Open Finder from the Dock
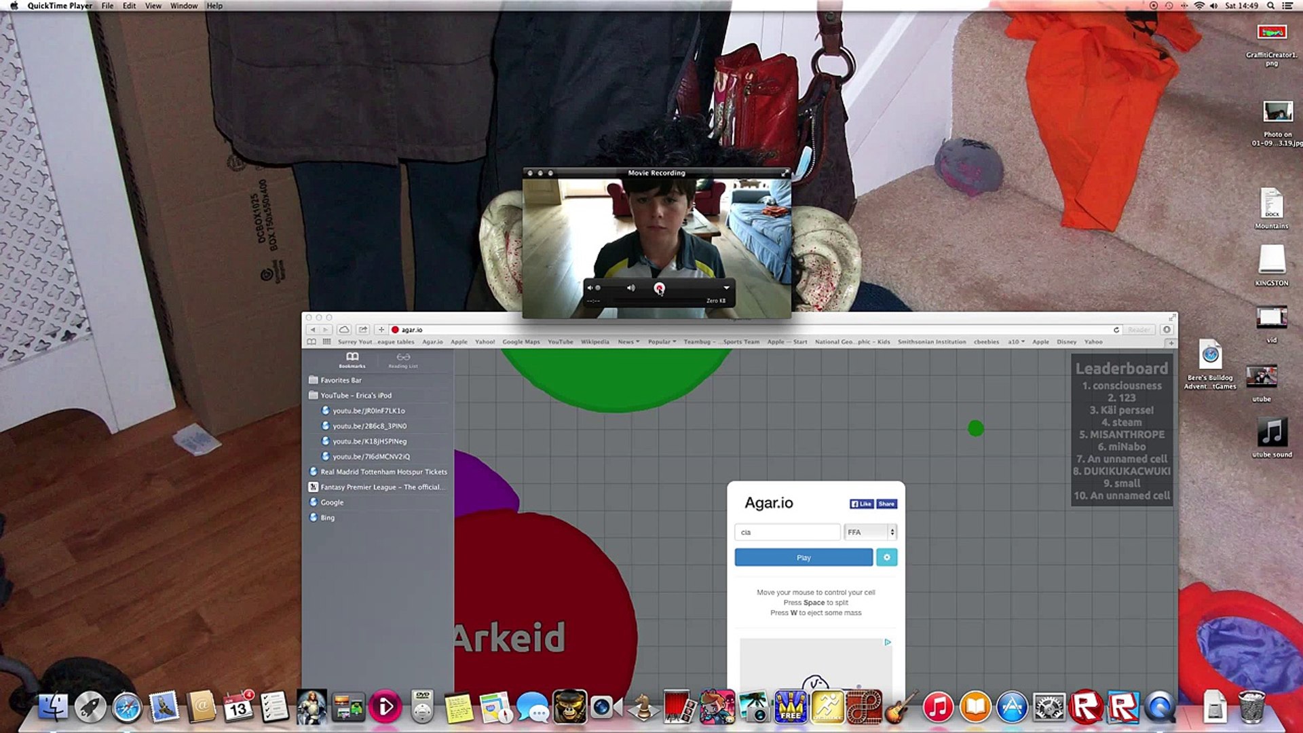This screenshot has height=733, width=1303. [x=53, y=707]
